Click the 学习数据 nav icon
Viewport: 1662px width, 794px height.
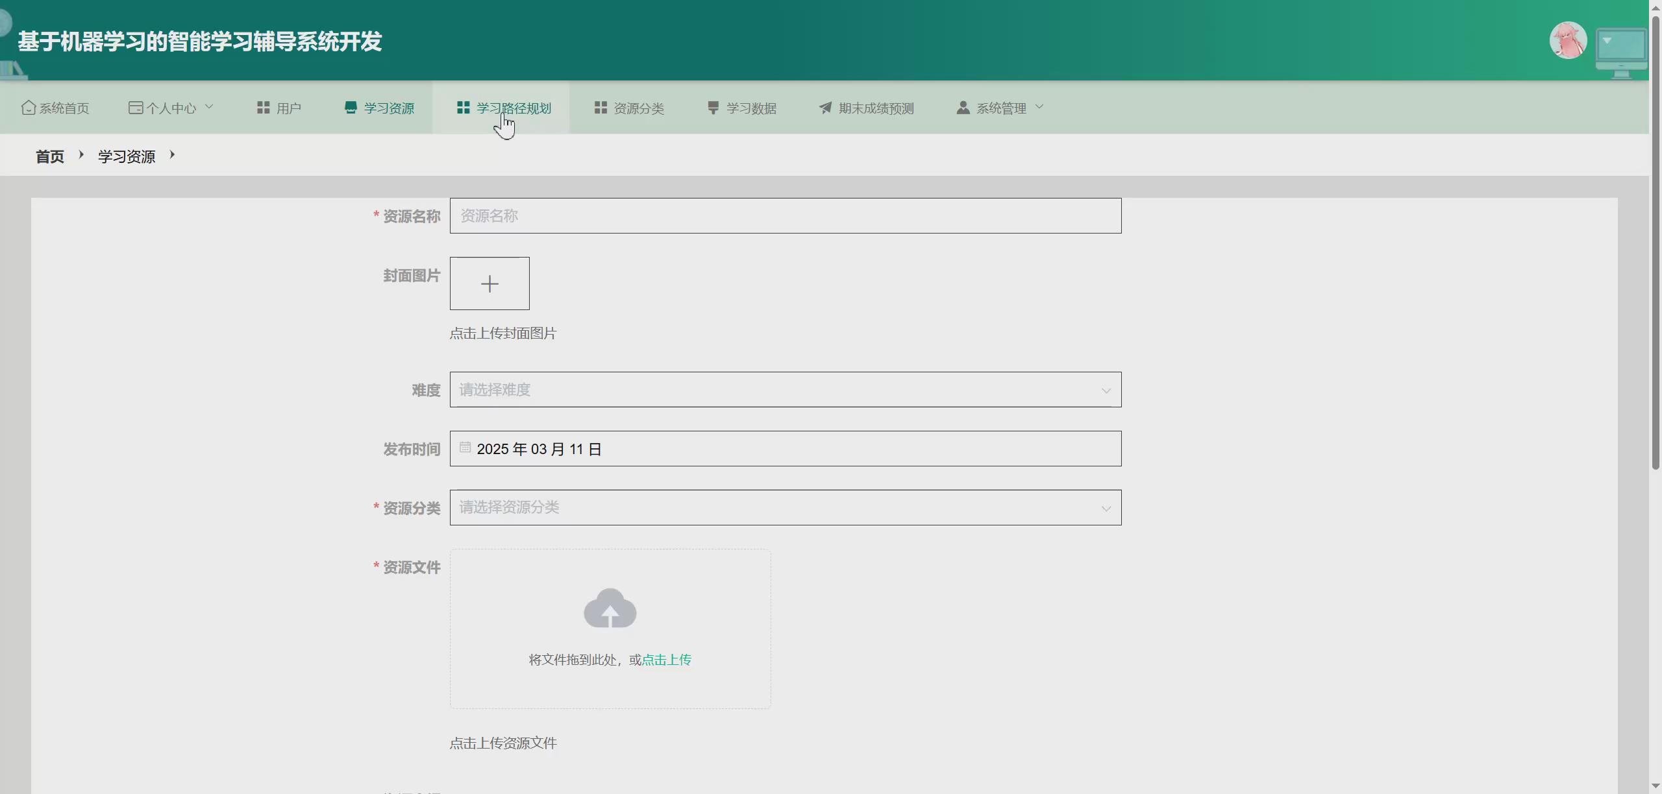pos(713,108)
